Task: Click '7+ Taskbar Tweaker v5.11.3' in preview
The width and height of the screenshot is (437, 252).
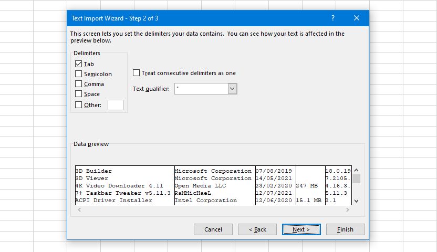Action: tap(122, 193)
